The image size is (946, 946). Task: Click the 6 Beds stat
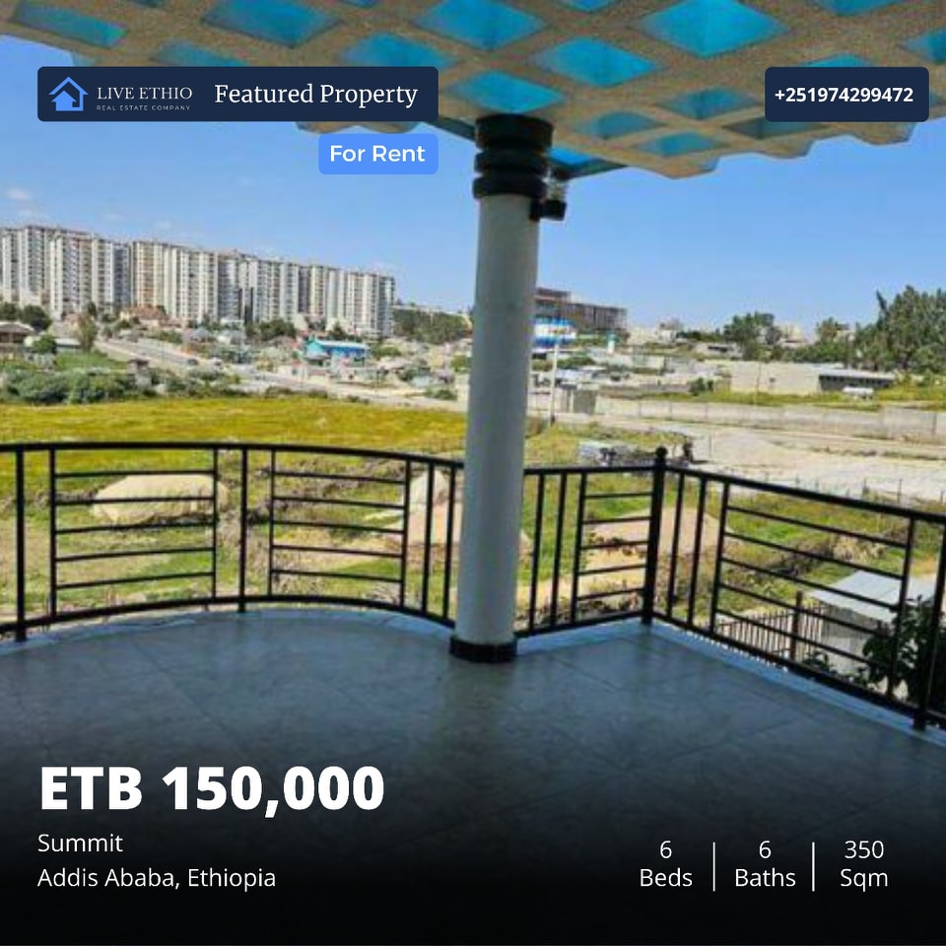[665, 864]
